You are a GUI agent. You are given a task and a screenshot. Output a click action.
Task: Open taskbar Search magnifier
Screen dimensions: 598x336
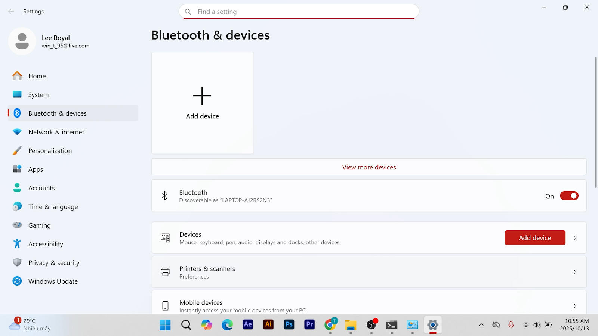pos(186,325)
